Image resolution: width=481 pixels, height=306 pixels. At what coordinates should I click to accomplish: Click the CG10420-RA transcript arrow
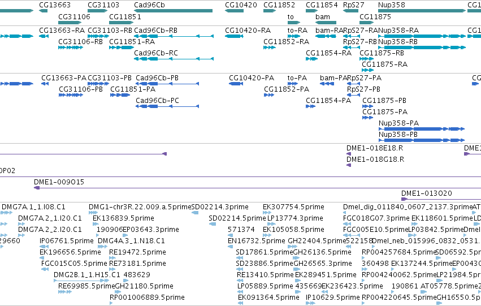click(234, 36)
